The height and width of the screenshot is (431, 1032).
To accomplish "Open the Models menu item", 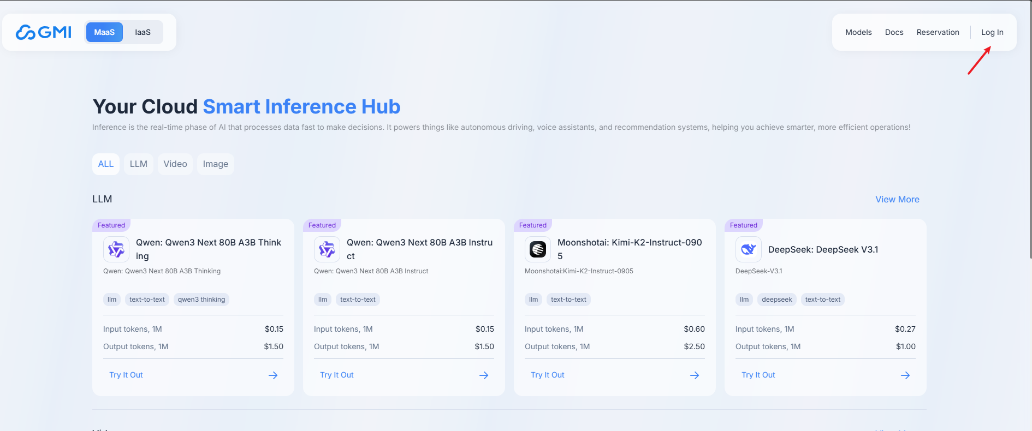I will pos(858,32).
